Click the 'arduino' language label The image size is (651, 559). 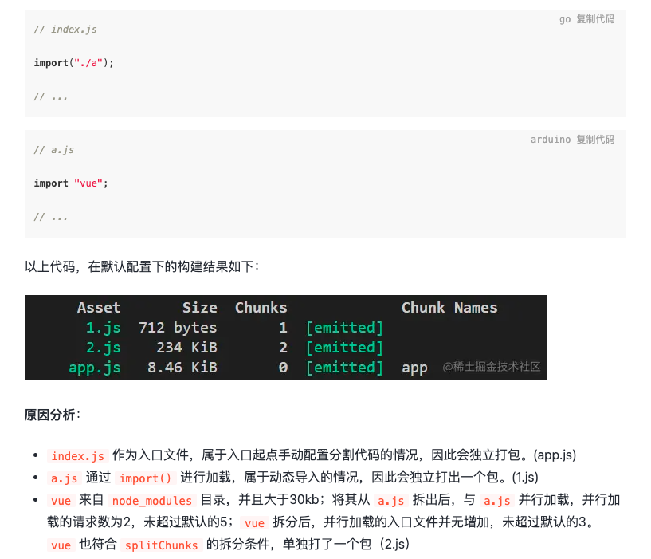(x=551, y=140)
